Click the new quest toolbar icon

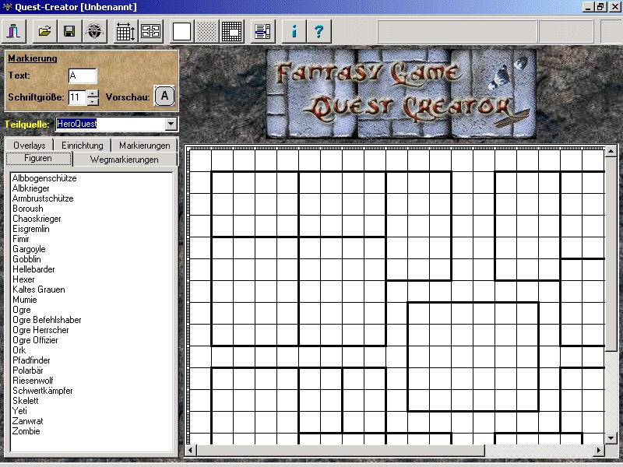[x=14, y=31]
